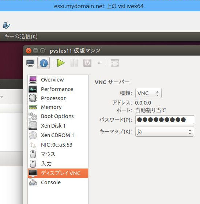The width and height of the screenshot is (200, 204).
Task: Click the パスワード input field
Action: click(x=165, y=120)
